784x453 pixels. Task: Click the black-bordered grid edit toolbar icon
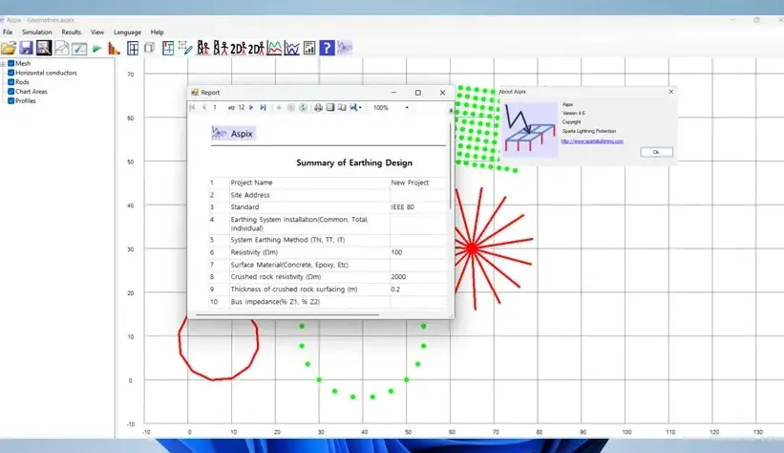click(44, 48)
